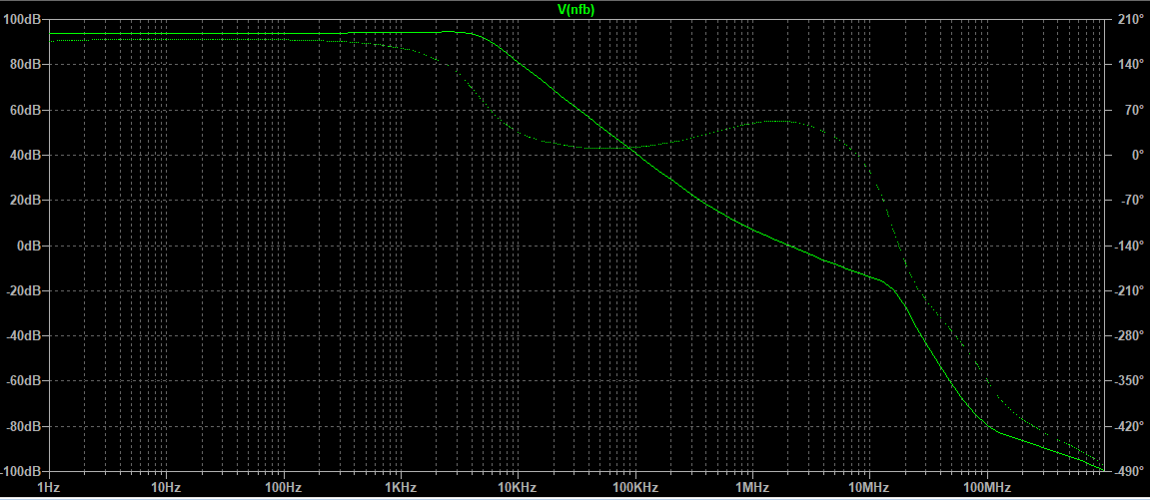Click the 100KHz frequency axis label

click(x=635, y=488)
